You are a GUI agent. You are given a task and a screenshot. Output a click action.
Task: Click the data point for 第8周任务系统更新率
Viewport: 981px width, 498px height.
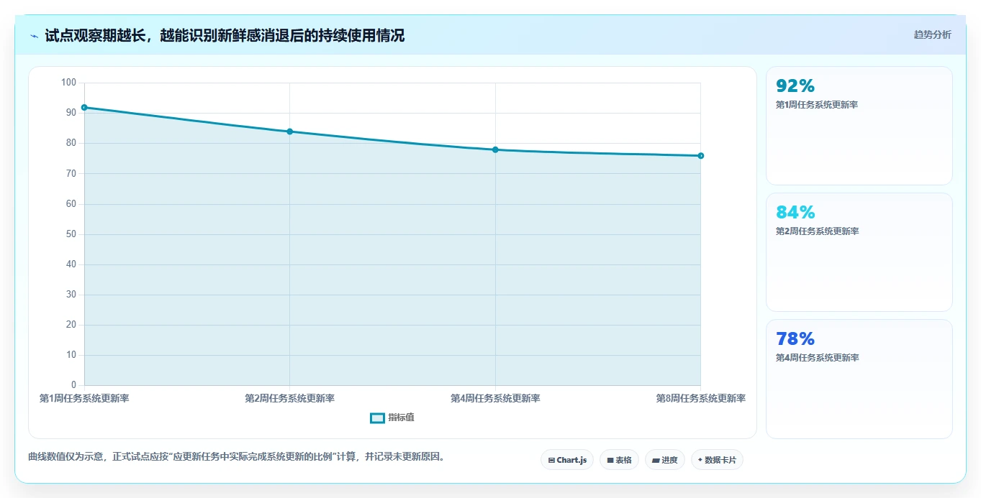(700, 156)
